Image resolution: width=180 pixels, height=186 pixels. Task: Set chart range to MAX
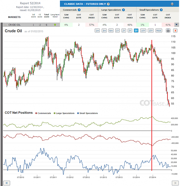click(159, 31)
